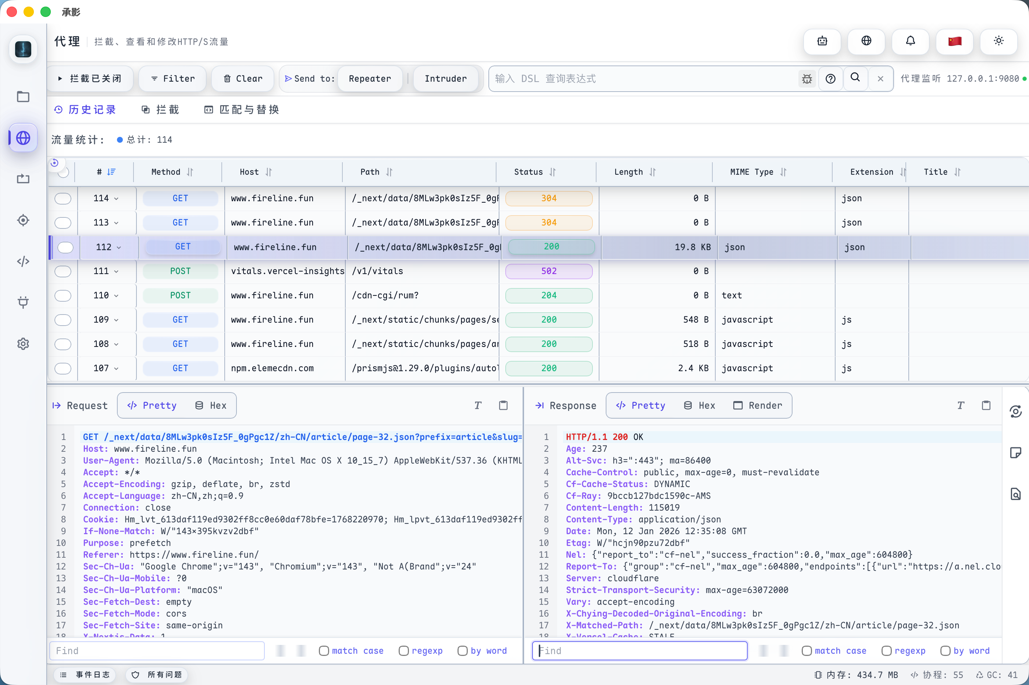Switch to the 匹配与替换 tab
Viewport: 1029px width, 685px height.
242,110
